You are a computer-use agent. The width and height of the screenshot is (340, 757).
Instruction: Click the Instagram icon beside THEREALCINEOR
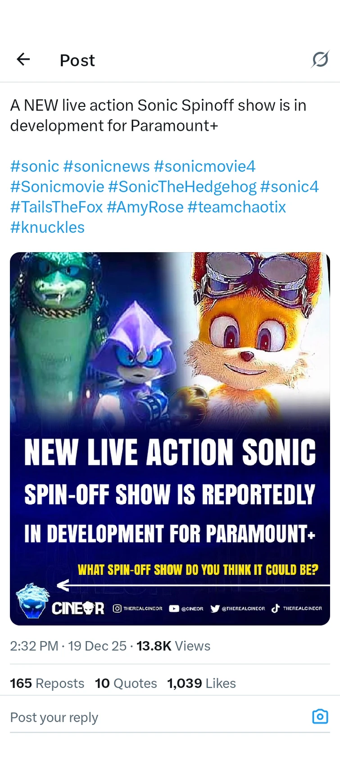pos(118,608)
